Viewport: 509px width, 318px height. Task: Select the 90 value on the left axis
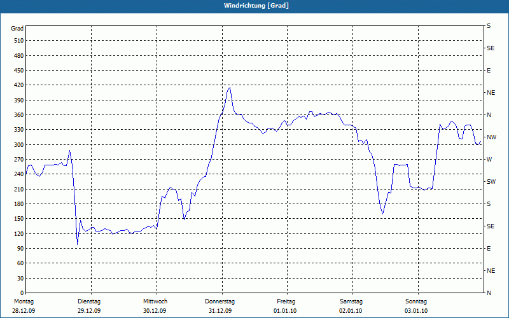(x=20, y=249)
